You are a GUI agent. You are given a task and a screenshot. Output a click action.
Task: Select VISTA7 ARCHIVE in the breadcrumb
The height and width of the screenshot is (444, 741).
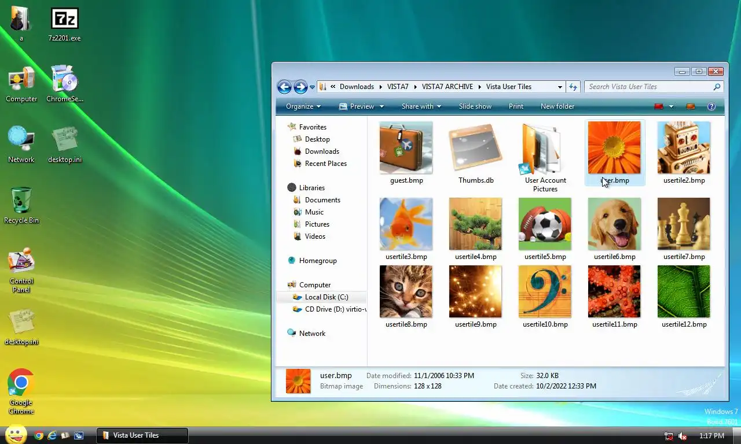(447, 87)
